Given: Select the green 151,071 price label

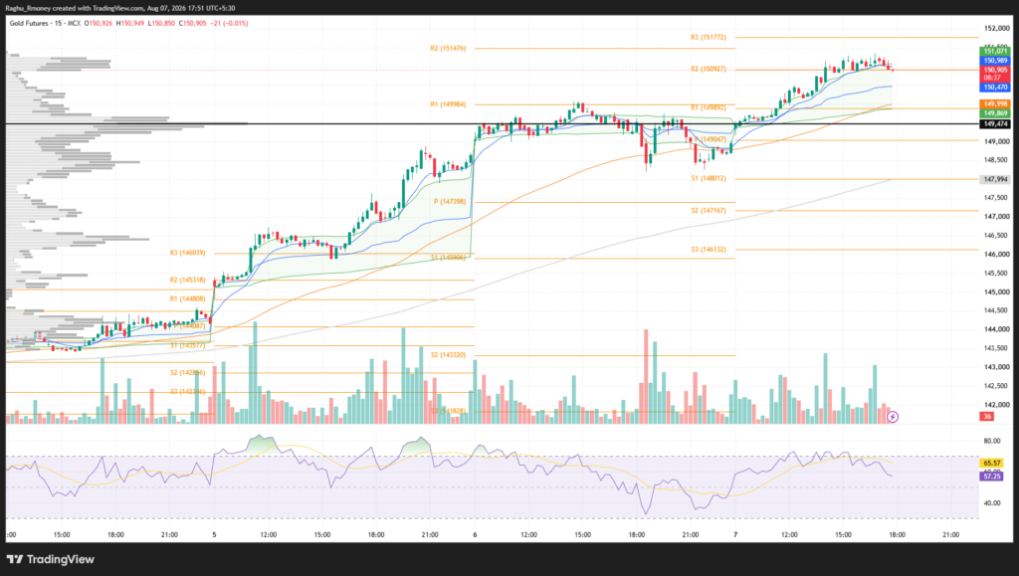Looking at the screenshot, I should 995,51.
